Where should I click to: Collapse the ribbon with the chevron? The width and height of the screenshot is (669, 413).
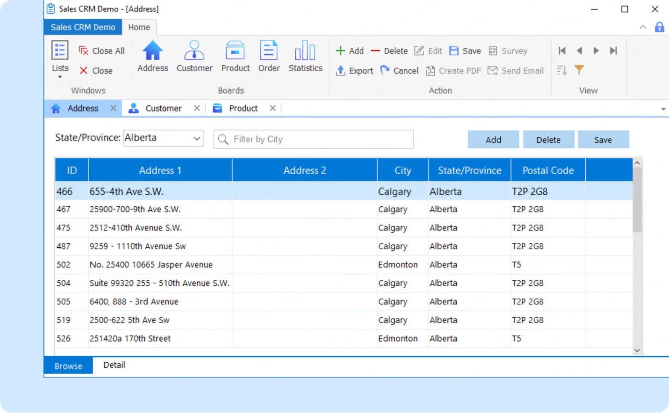click(643, 27)
